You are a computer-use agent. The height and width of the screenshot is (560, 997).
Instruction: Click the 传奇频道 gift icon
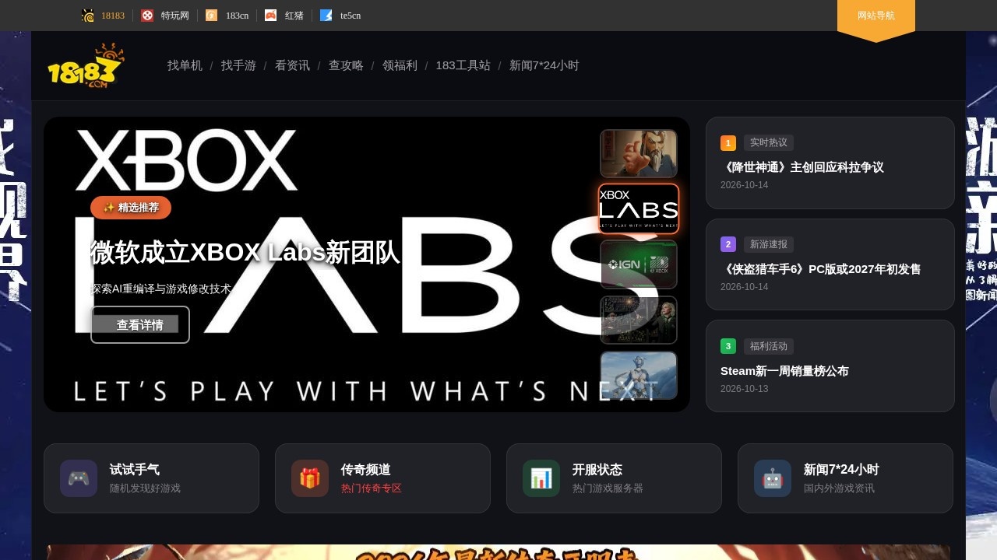pos(310,478)
